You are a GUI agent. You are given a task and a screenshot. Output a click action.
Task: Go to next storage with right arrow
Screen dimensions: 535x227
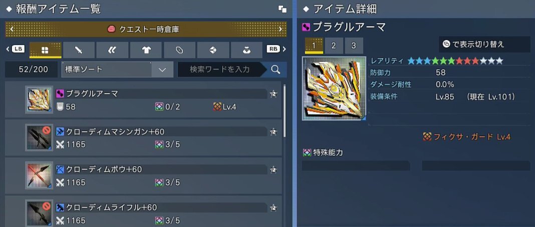281,29
